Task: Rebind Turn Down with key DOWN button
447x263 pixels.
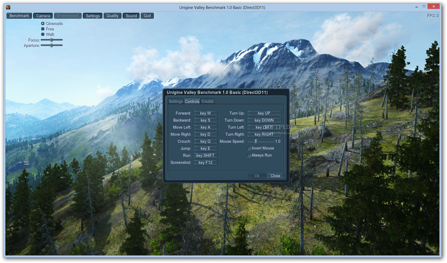Action: tap(264, 120)
